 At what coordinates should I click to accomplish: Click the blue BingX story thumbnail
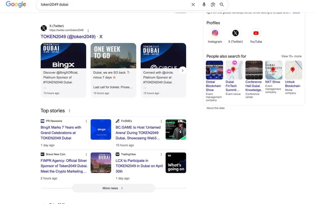click(101, 129)
